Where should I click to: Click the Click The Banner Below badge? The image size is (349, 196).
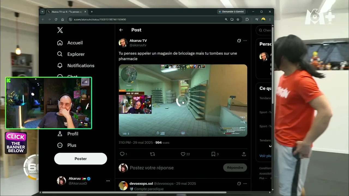click(16, 143)
